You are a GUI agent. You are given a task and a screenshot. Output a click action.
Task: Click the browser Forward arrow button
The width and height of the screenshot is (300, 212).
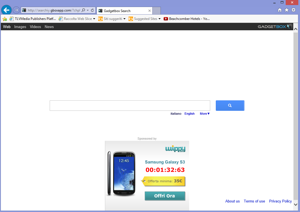coord(16,10)
